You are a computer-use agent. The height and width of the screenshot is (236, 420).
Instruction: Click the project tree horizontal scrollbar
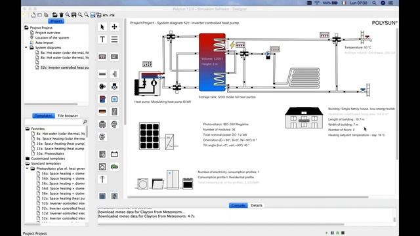click(51, 104)
